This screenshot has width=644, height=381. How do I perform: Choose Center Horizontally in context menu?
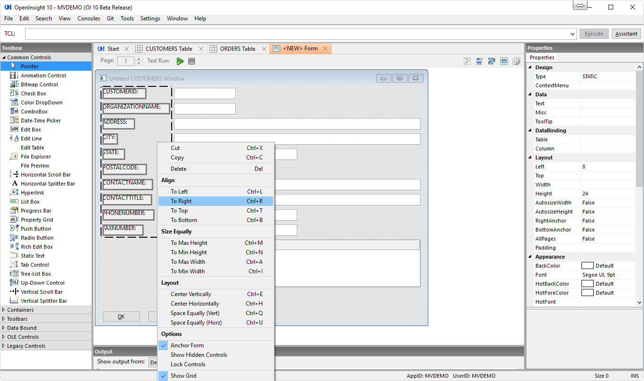216,304
